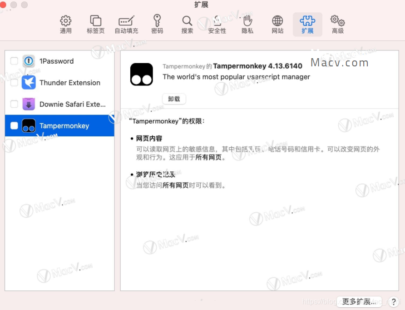Click the 网页内容 permission heading
Screen dimensions: 405x310
149,139
